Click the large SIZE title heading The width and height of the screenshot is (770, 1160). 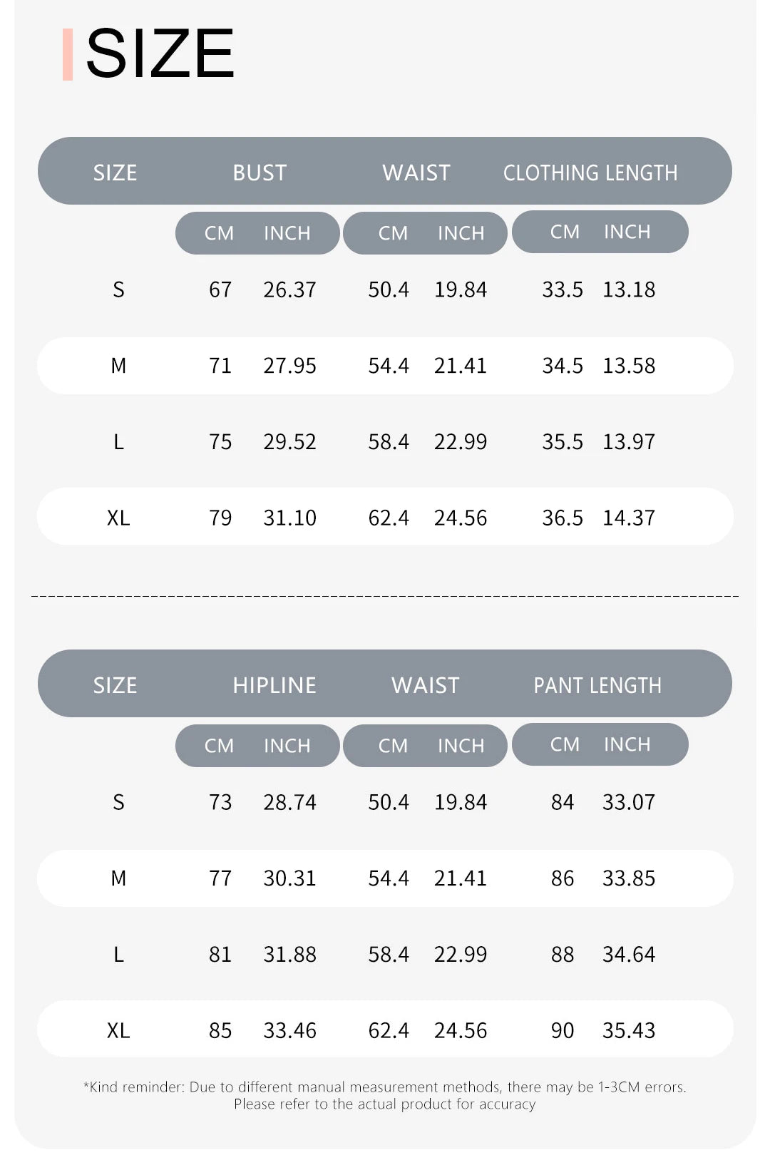tap(160, 53)
